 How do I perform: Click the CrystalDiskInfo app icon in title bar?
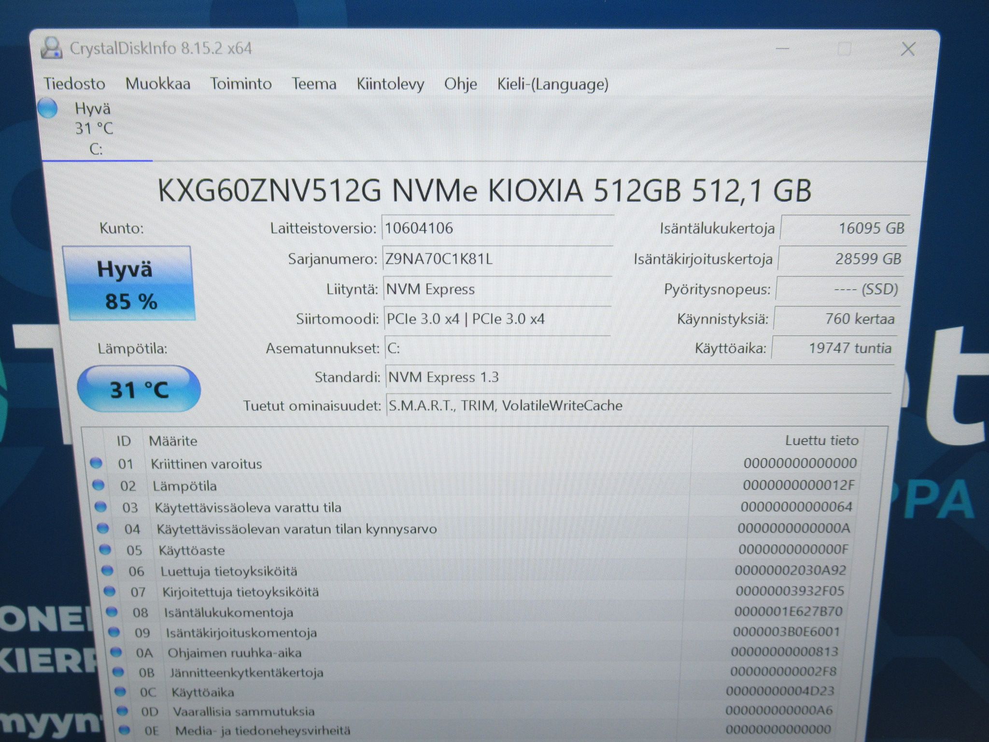pos(51,48)
